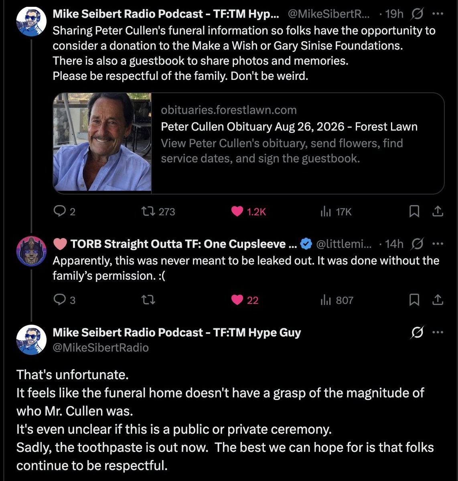Open @MikeSibertRadio handle on bottom post

pos(101,348)
